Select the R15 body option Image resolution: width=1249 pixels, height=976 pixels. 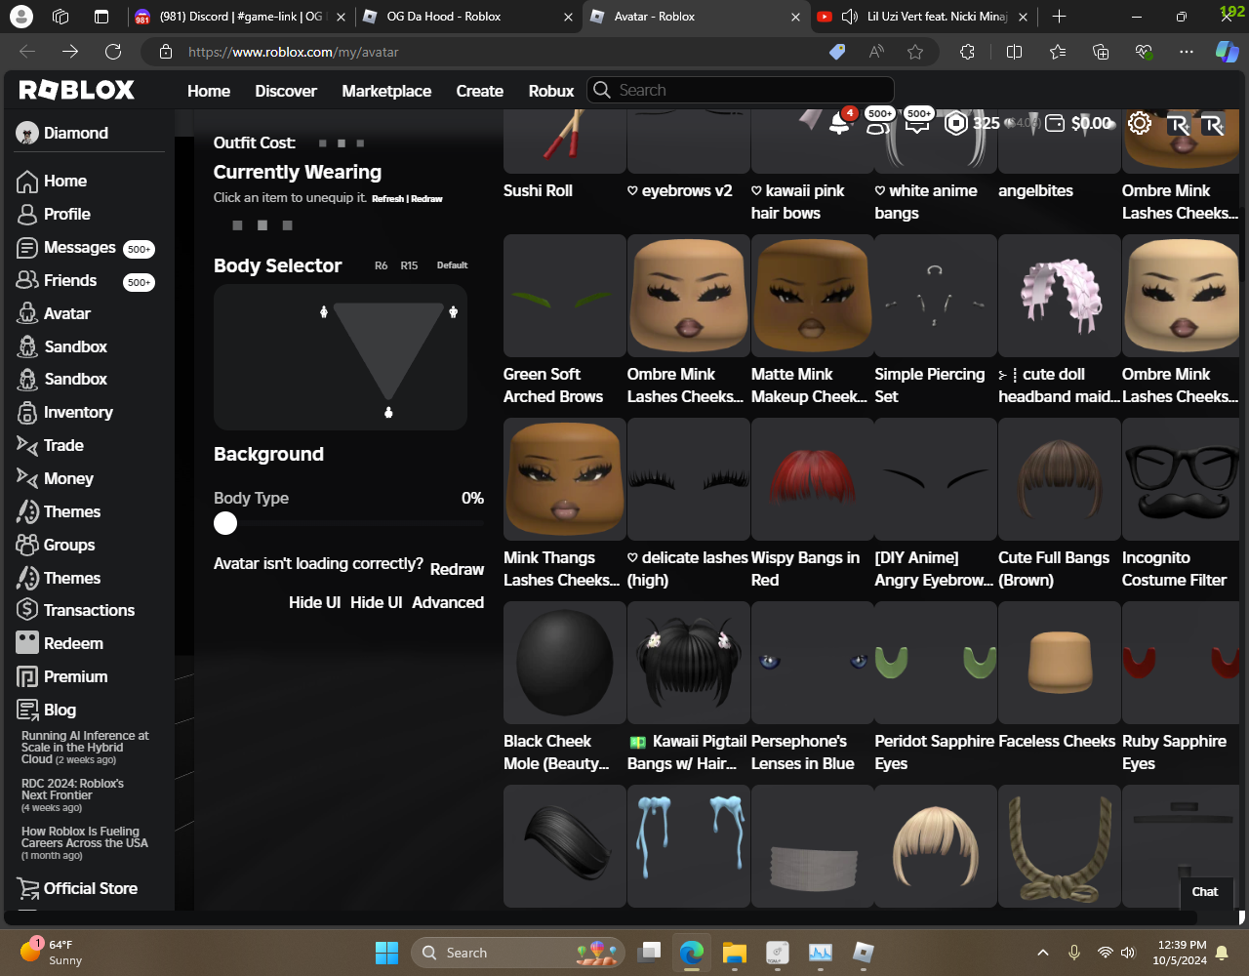click(x=409, y=265)
